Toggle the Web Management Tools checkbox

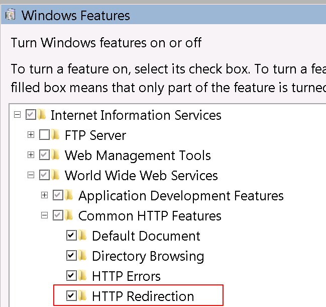[44, 155]
